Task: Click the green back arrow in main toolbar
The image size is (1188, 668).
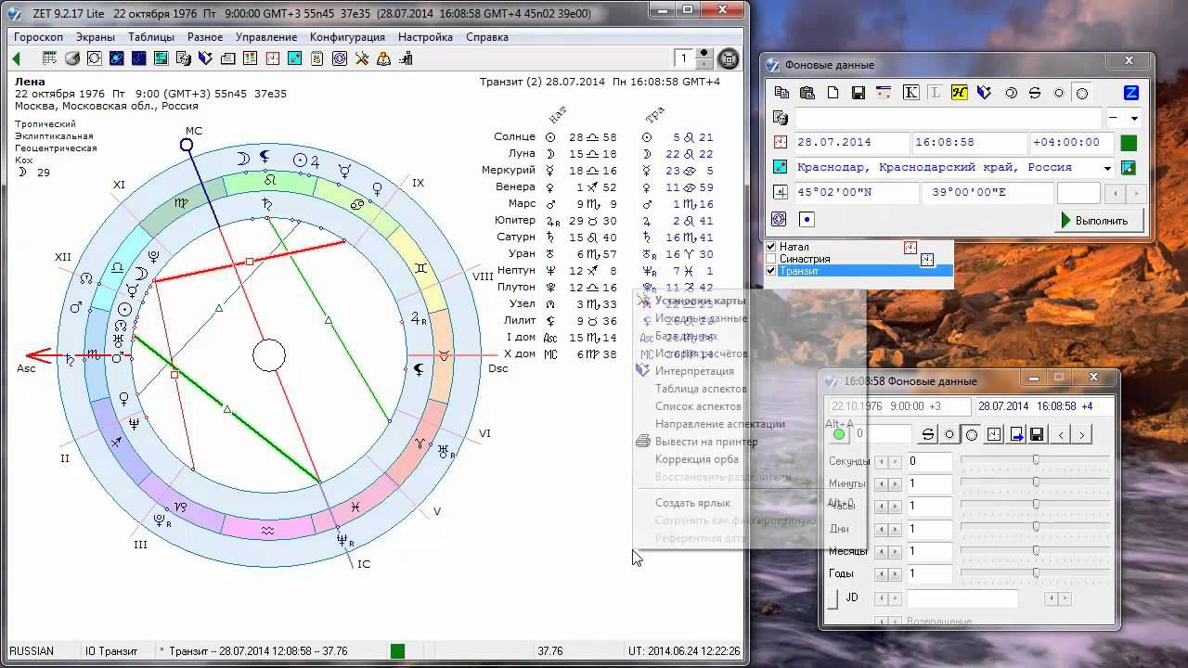Action: [x=16, y=58]
